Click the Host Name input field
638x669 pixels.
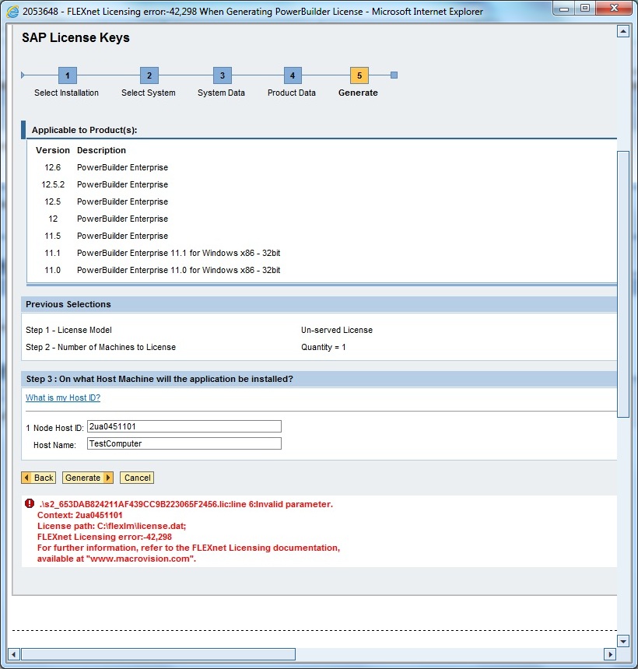click(x=184, y=443)
